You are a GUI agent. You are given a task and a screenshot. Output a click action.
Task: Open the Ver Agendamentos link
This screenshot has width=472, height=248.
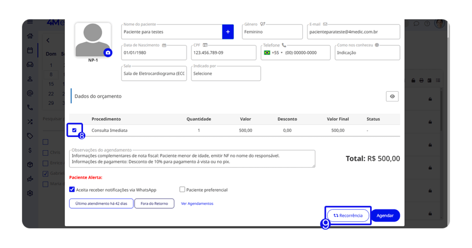click(197, 203)
